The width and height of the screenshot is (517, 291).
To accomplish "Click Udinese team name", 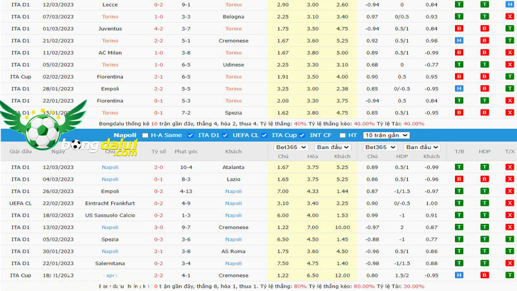I will pyautogui.click(x=233, y=65).
